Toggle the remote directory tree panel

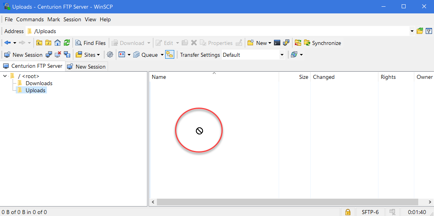(170, 55)
